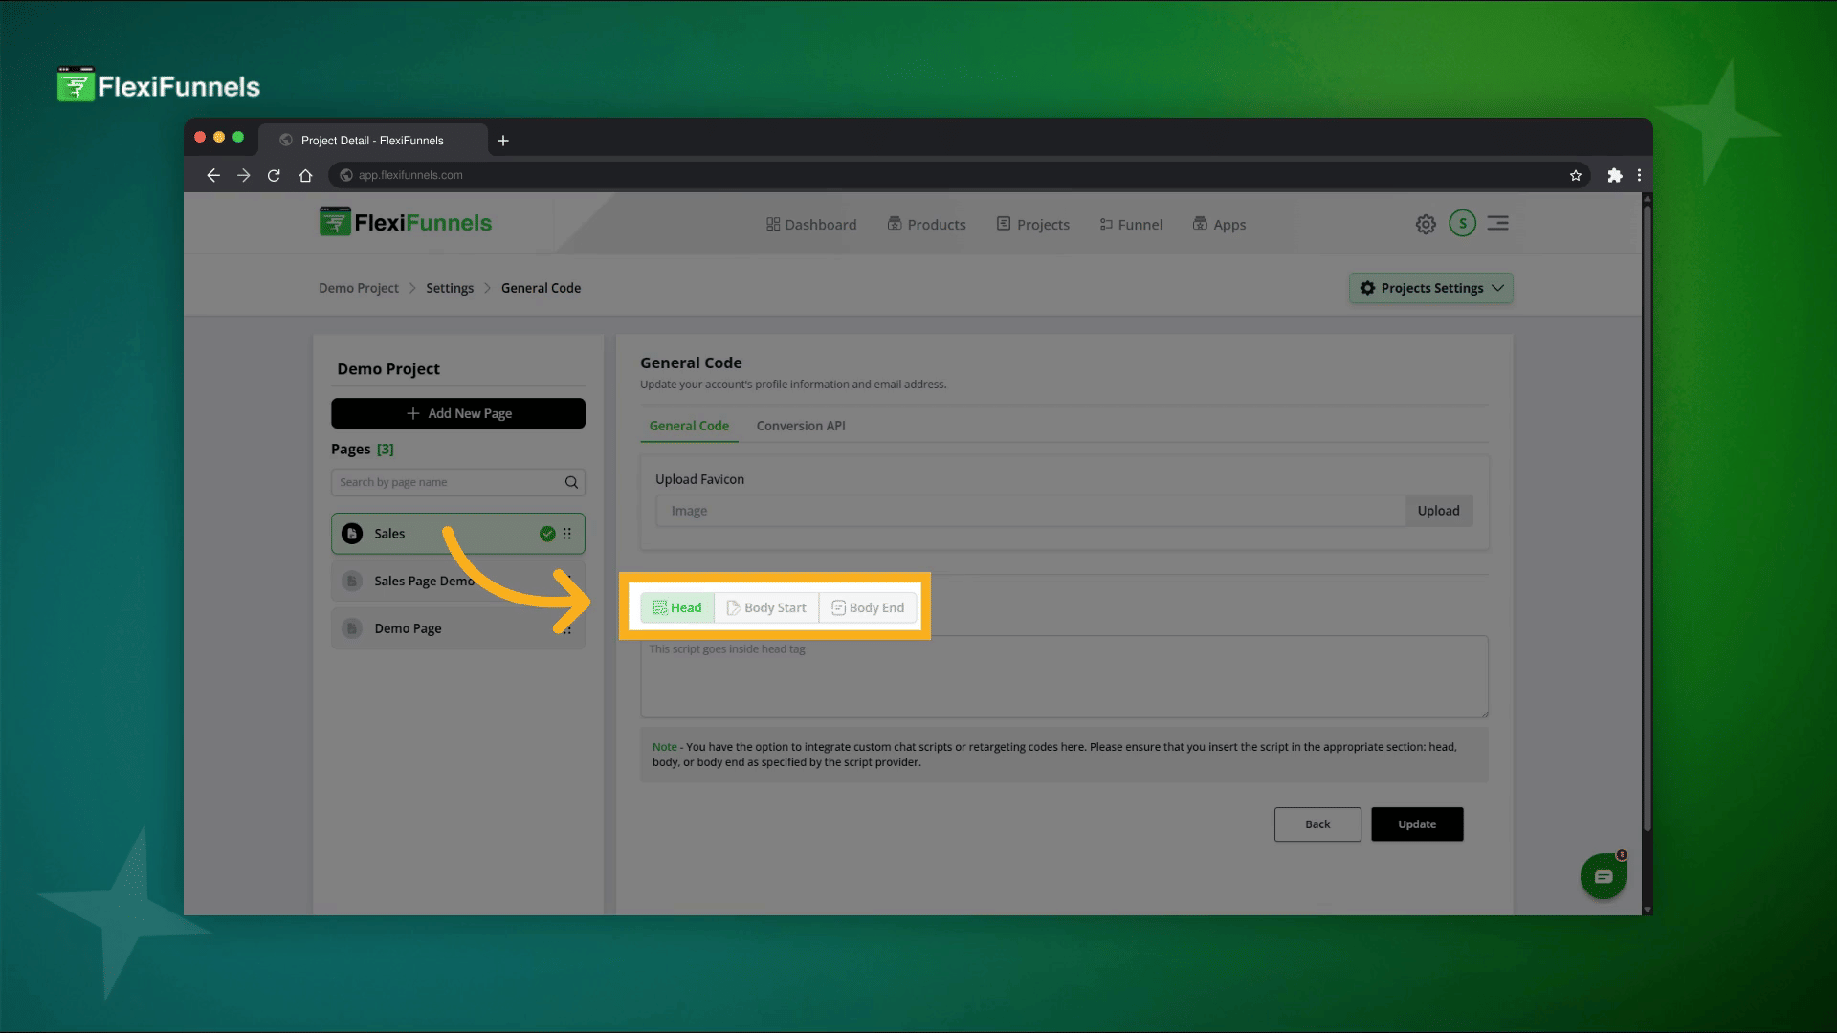Switch to Body Start code section

766,607
